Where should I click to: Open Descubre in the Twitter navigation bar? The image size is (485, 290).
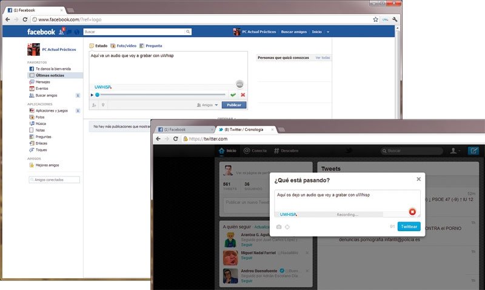click(286, 150)
